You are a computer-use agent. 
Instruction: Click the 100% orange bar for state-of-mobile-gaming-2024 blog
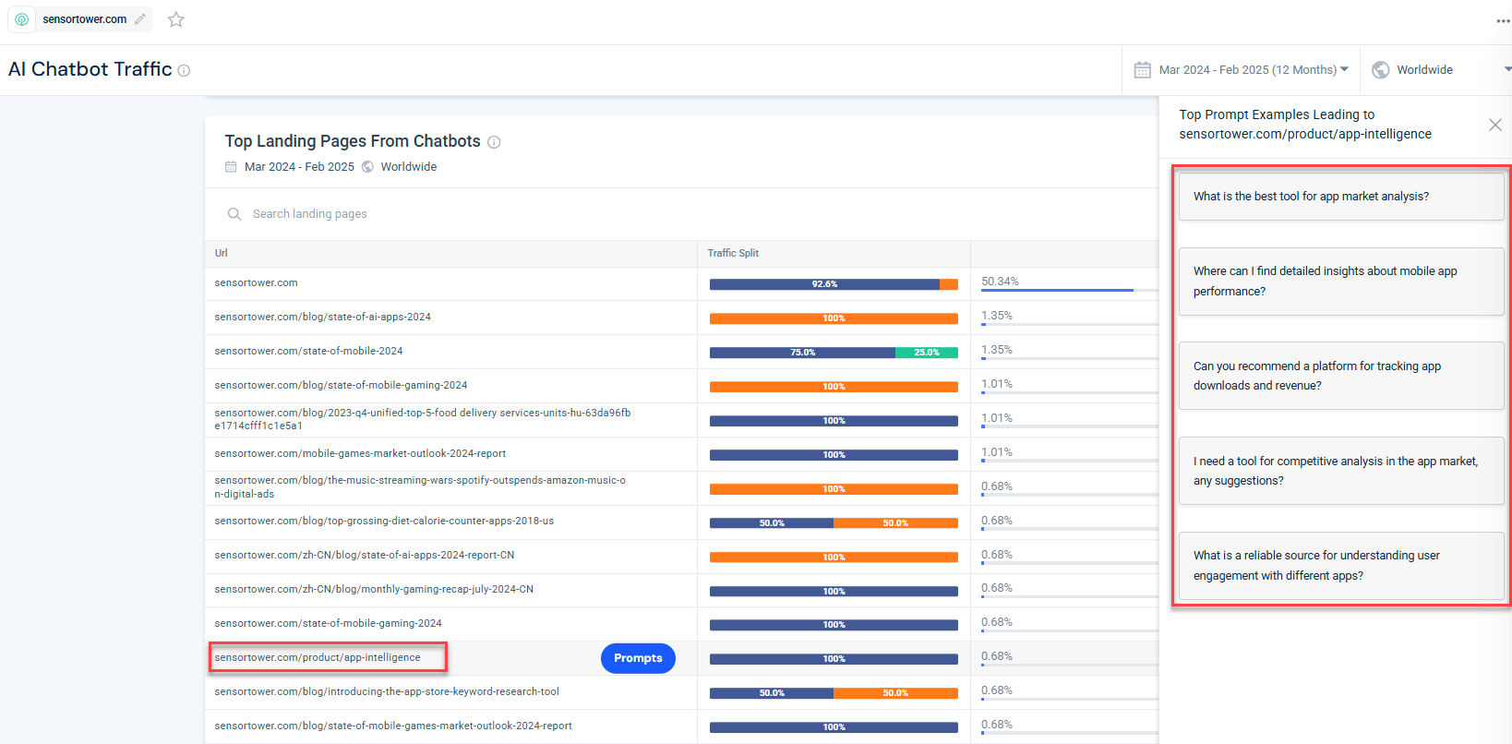(x=834, y=387)
